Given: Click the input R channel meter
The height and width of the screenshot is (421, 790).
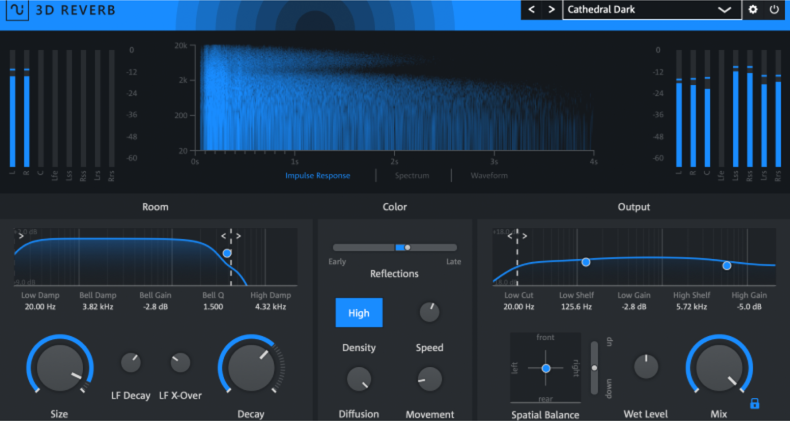Looking at the screenshot, I should tap(26, 108).
